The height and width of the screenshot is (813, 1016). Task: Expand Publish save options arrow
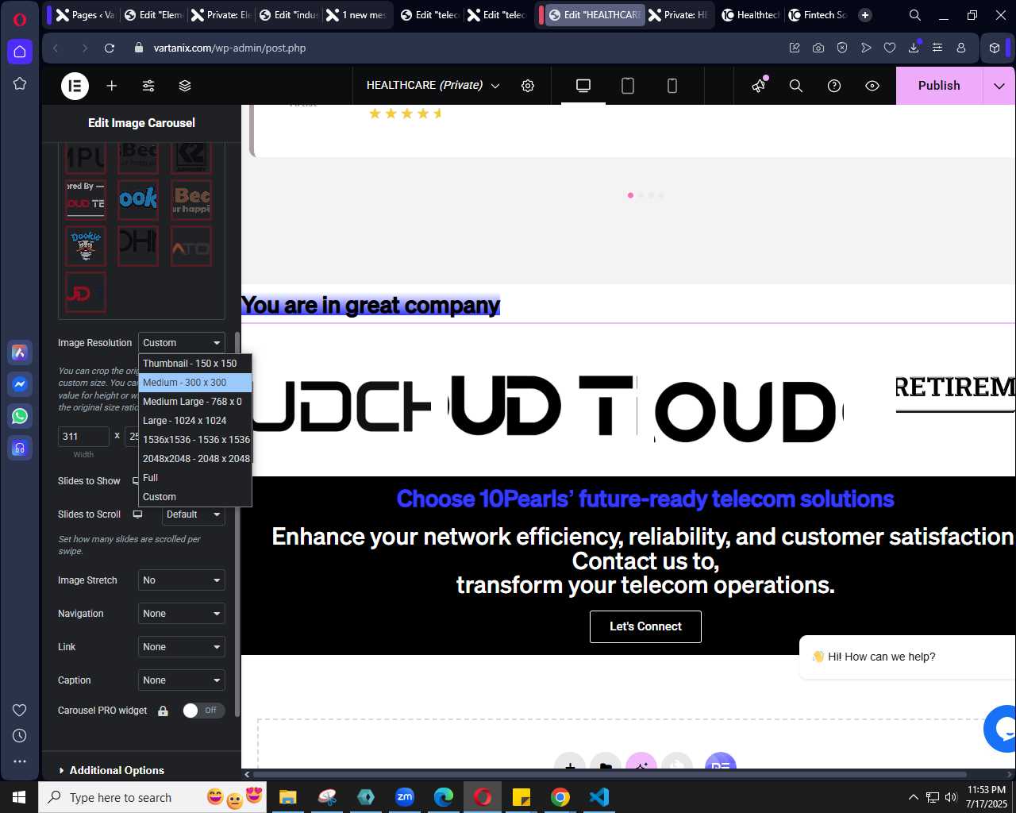tap(999, 86)
